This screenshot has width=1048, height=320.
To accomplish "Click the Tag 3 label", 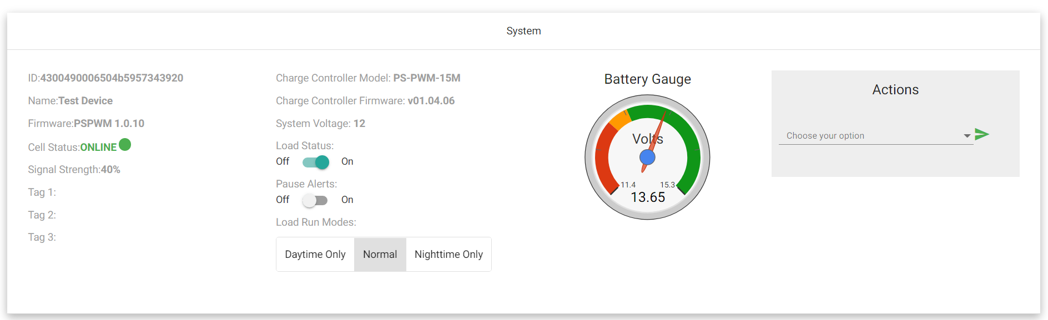I will 42,237.
